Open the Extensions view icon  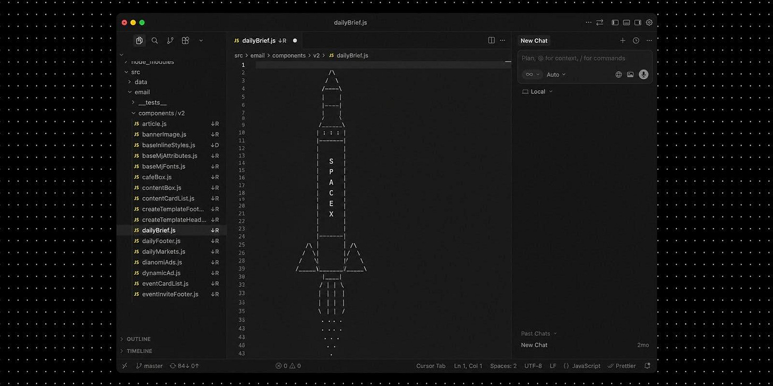pyautogui.click(x=185, y=40)
